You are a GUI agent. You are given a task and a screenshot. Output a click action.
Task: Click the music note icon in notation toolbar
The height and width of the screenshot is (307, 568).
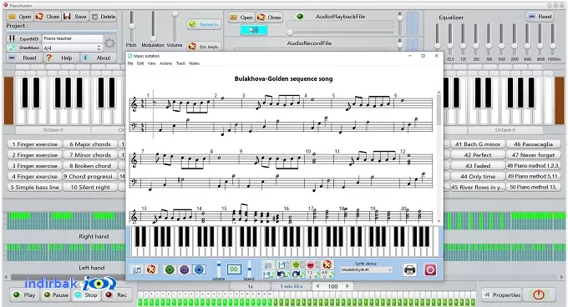click(x=137, y=269)
